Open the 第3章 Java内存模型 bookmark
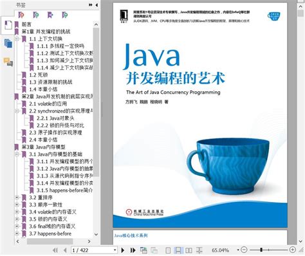The image size is (305, 256). 43,147
